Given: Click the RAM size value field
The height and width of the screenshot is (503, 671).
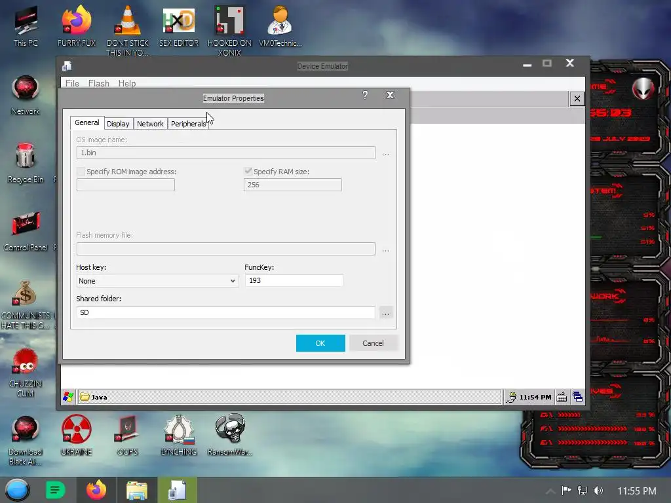Looking at the screenshot, I should click(293, 185).
